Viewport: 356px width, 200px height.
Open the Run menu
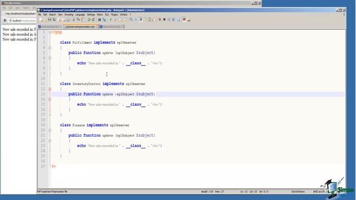point(107,14)
